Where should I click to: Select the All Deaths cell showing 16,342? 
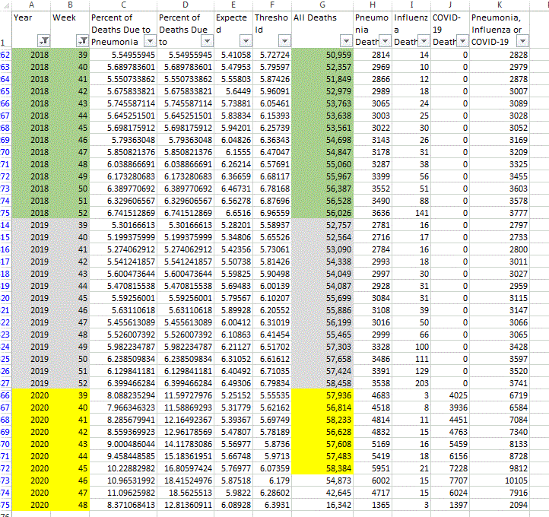click(x=322, y=505)
